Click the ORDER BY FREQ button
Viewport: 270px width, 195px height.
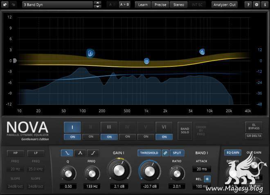(x=201, y=131)
